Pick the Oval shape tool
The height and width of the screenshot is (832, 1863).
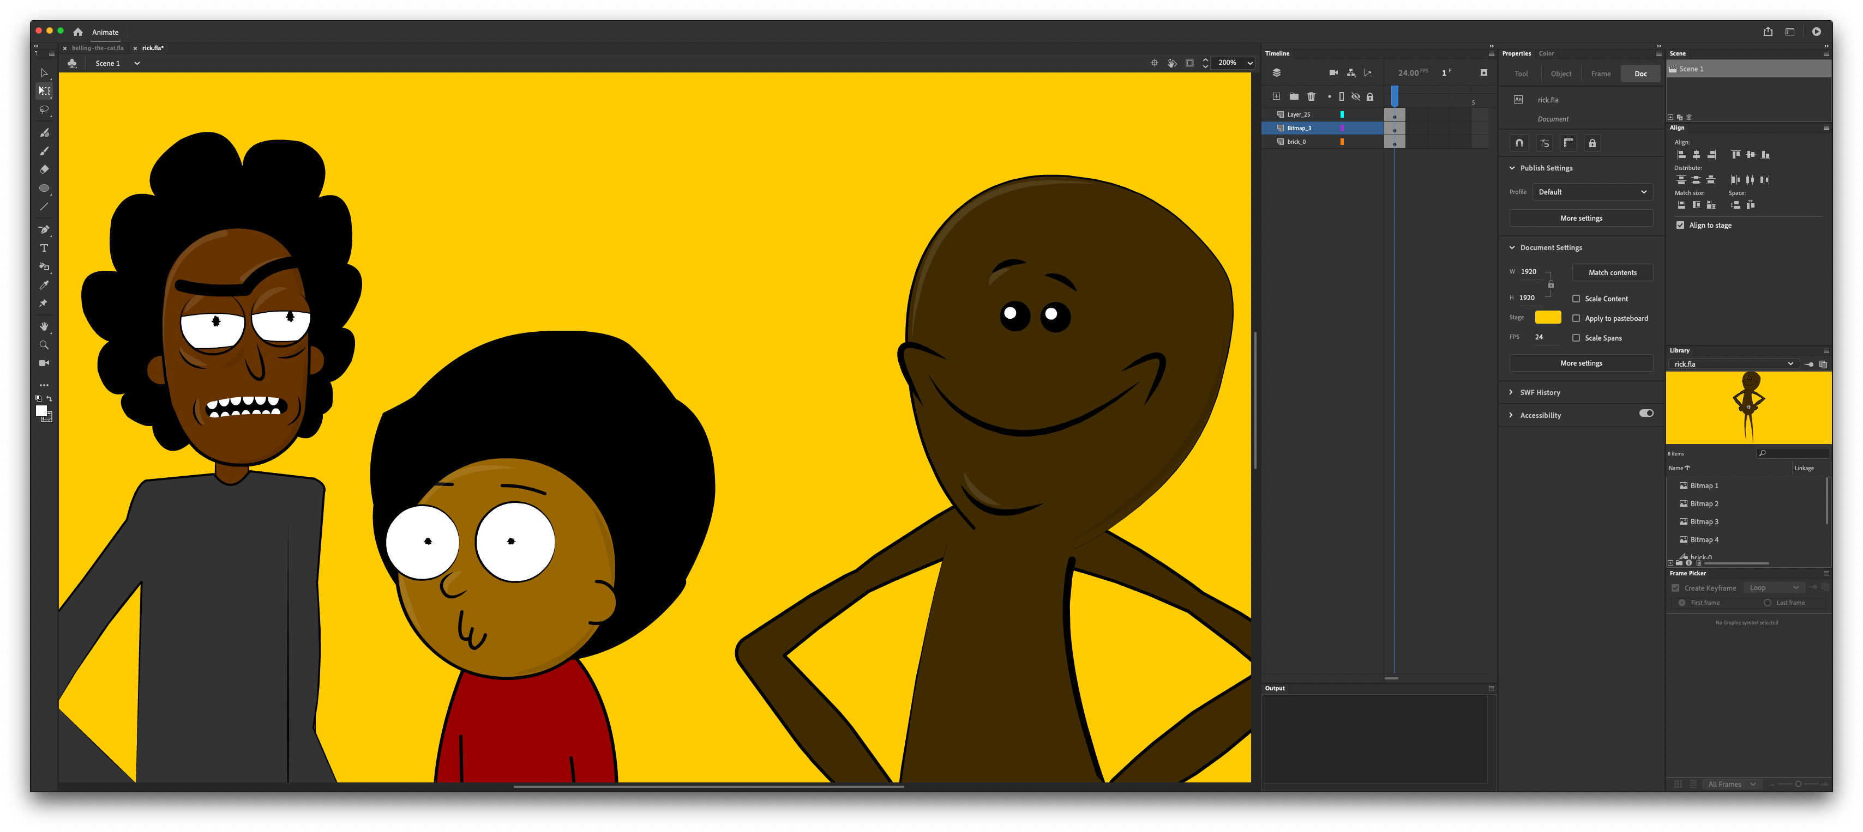[44, 188]
